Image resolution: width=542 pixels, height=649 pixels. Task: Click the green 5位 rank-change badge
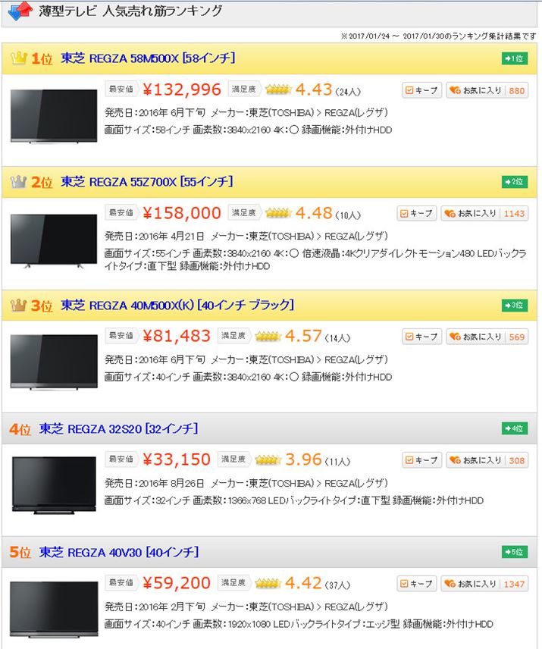[514, 552]
